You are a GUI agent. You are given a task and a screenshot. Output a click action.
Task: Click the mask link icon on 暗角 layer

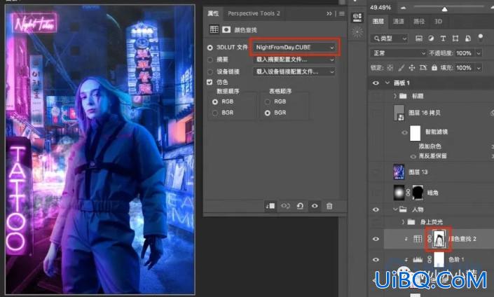409,193
